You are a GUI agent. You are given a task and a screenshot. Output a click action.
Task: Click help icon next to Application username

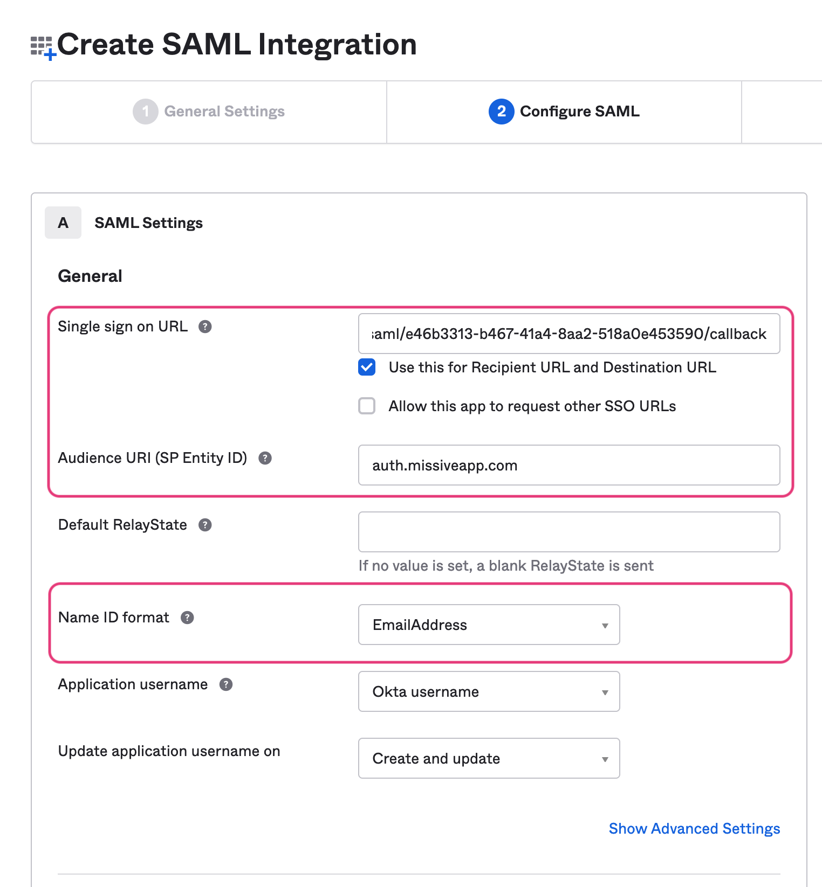(226, 684)
